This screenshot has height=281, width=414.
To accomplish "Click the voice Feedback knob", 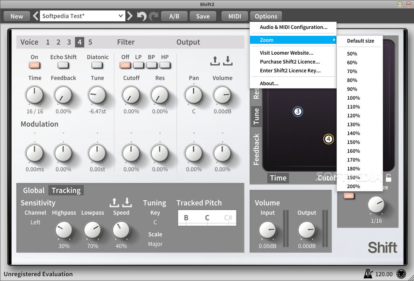I will 63,95.
